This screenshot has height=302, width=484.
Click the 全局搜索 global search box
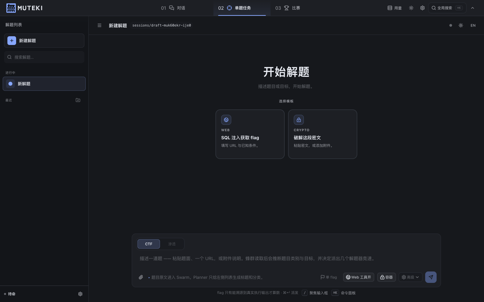(x=447, y=8)
